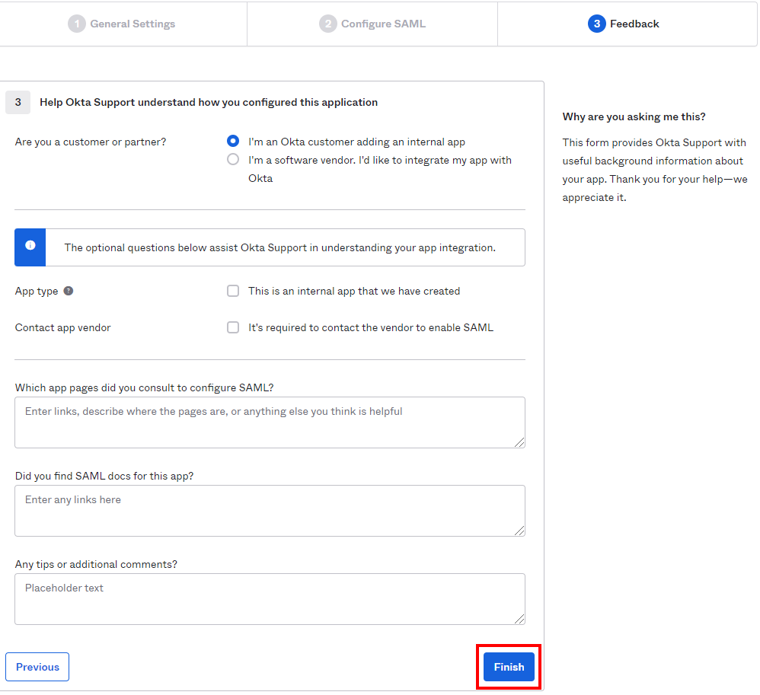Grab the resize handle of the app pages textarea

(519, 442)
